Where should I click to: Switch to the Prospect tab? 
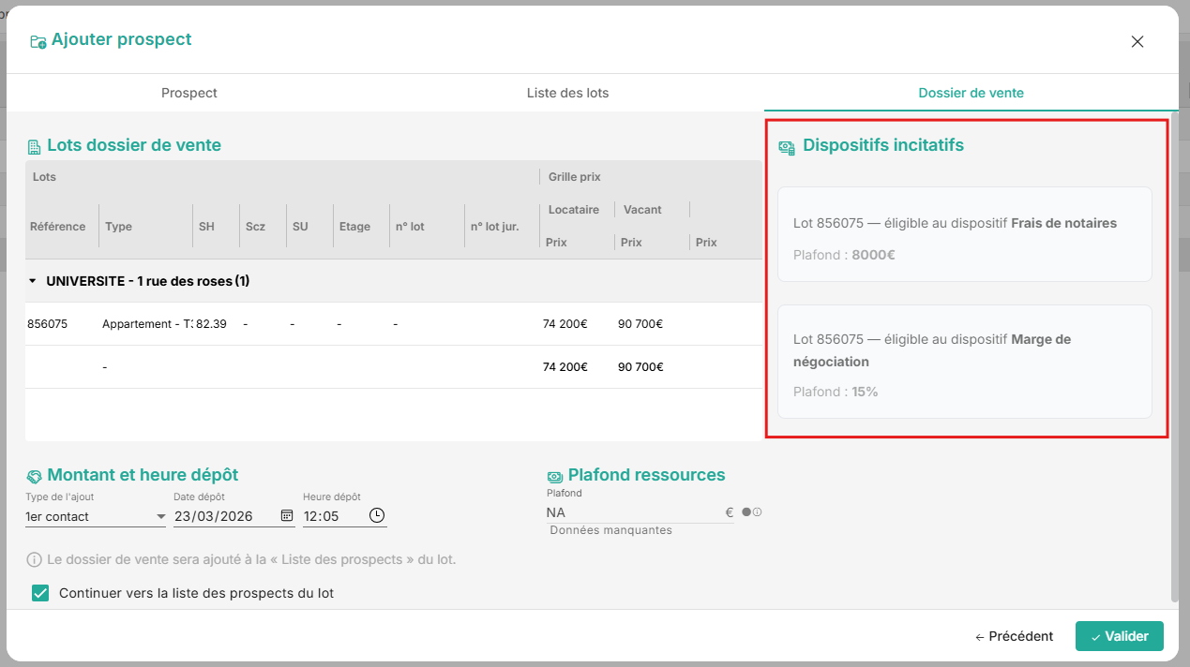(x=189, y=93)
